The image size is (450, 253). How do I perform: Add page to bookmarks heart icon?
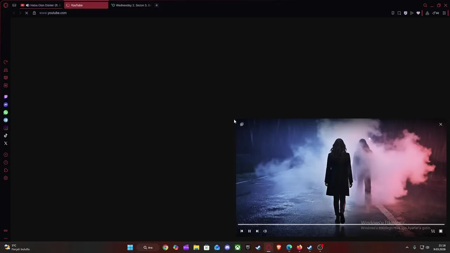(x=418, y=13)
